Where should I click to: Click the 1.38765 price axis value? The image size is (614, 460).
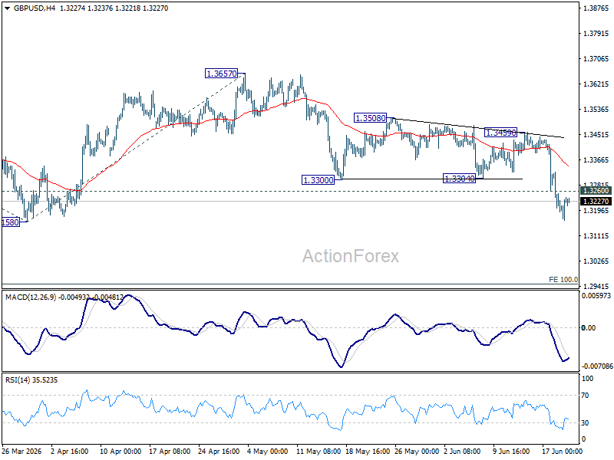596,8
